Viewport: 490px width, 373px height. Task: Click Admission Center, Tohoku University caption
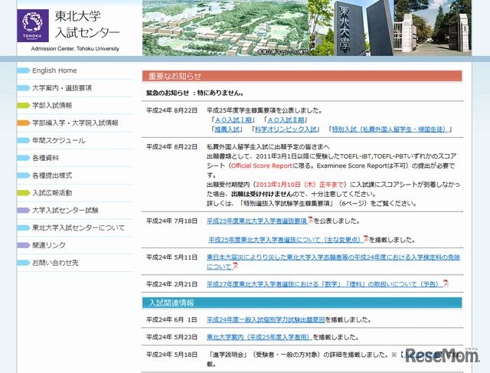(x=75, y=49)
